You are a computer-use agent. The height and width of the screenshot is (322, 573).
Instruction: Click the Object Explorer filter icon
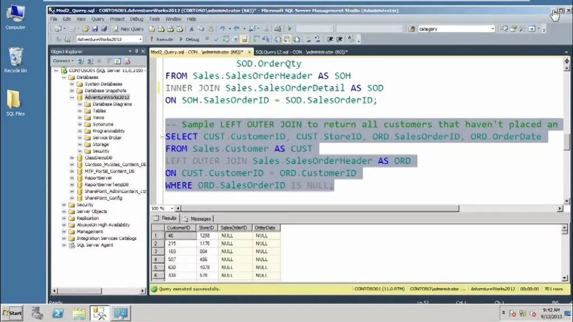click(109, 61)
